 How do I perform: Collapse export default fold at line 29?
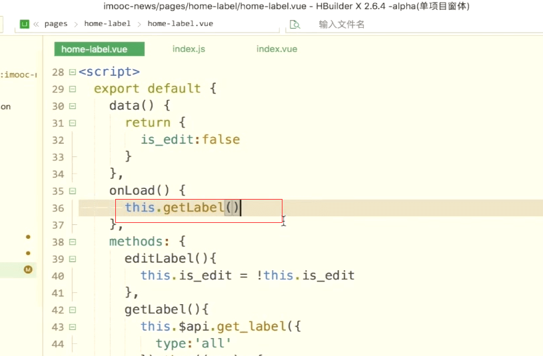(73, 89)
